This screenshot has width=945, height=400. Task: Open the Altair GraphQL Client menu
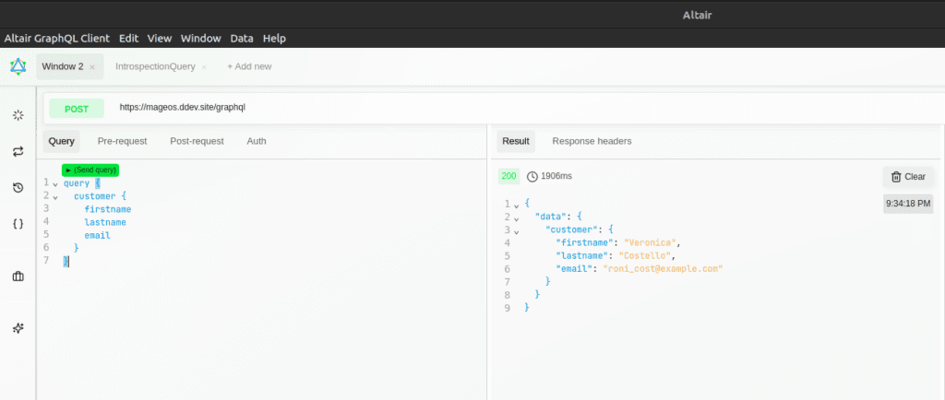[57, 39]
